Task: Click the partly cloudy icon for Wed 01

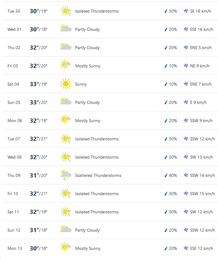Action: [x=66, y=28]
